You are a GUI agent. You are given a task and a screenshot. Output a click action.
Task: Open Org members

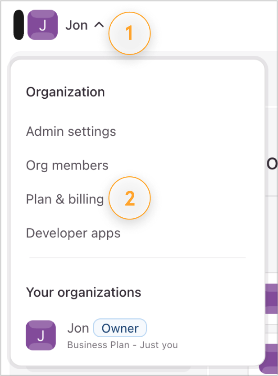click(67, 165)
